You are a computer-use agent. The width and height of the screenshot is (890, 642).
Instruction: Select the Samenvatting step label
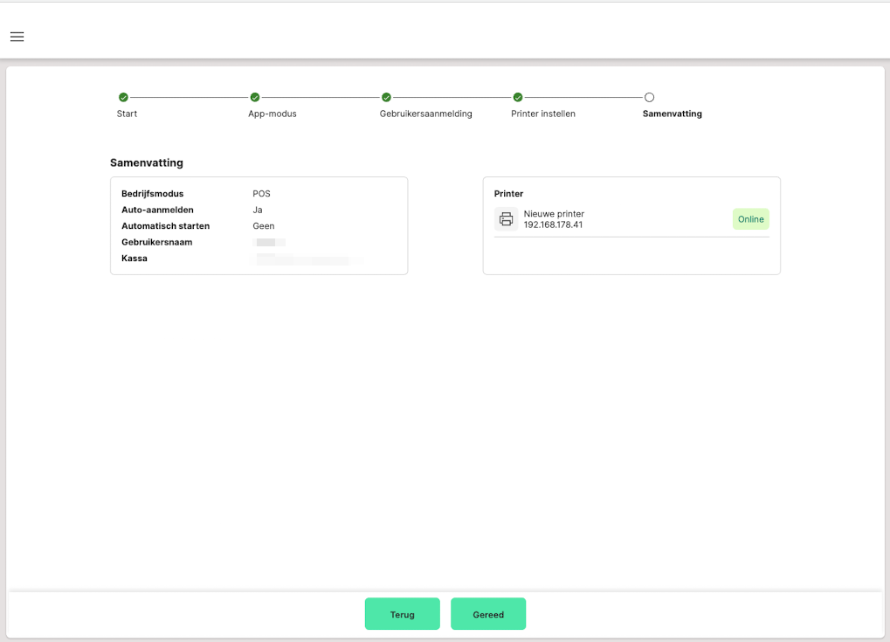[672, 114]
